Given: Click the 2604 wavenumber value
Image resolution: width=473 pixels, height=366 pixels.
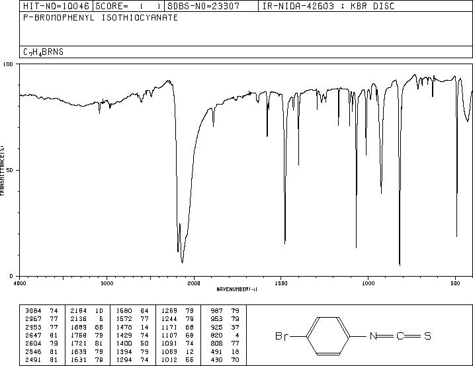Looking at the screenshot, I should [x=33, y=343].
